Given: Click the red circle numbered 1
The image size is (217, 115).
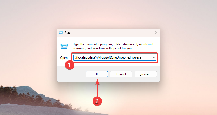Looking at the screenshot, I should click(70, 65).
